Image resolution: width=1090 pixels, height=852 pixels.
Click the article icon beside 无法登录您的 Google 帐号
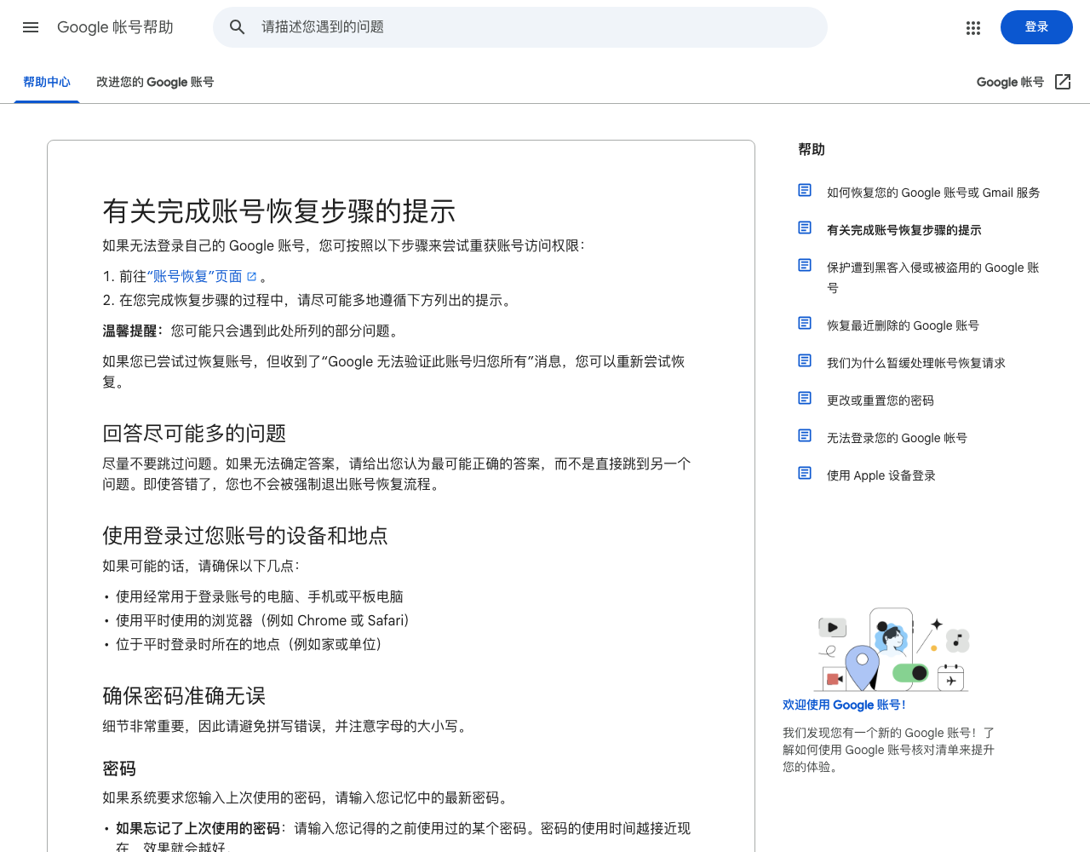[x=805, y=435]
